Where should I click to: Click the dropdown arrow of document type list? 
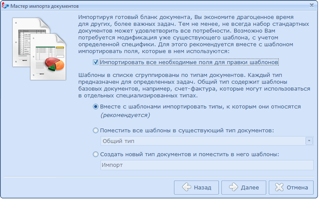(309, 141)
